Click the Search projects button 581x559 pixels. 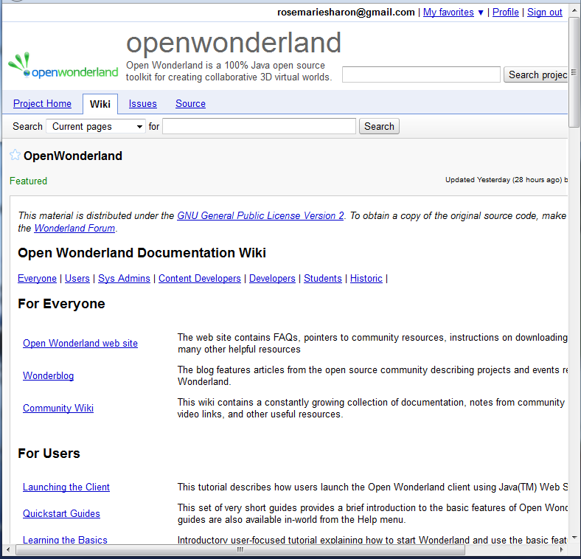[536, 75]
